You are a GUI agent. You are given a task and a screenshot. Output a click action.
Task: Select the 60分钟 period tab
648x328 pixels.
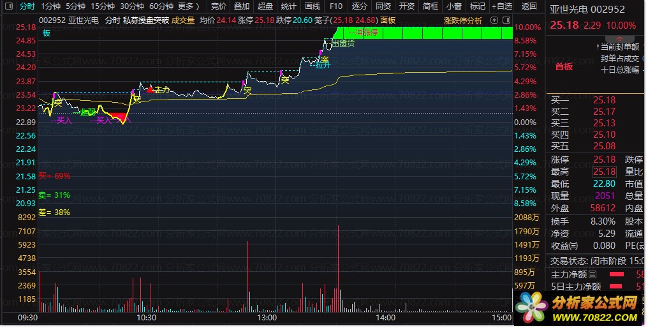click(161, 6)
